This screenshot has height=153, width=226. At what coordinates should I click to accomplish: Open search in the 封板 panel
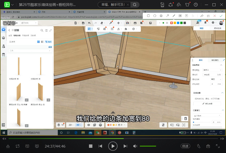[x=42, y=30]
